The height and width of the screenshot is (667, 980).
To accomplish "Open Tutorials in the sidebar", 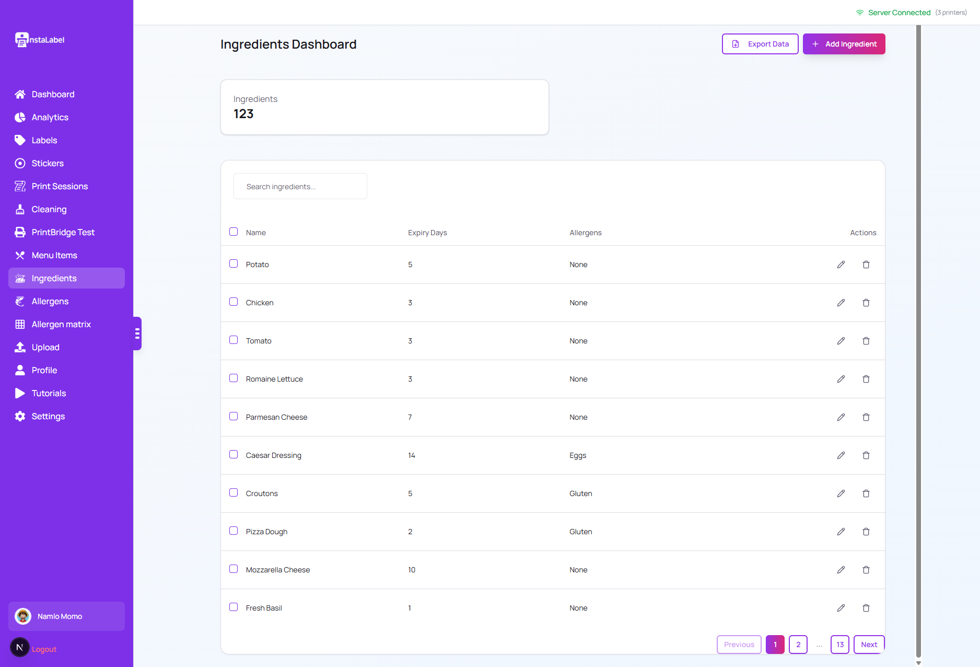I will pos(66,393).
